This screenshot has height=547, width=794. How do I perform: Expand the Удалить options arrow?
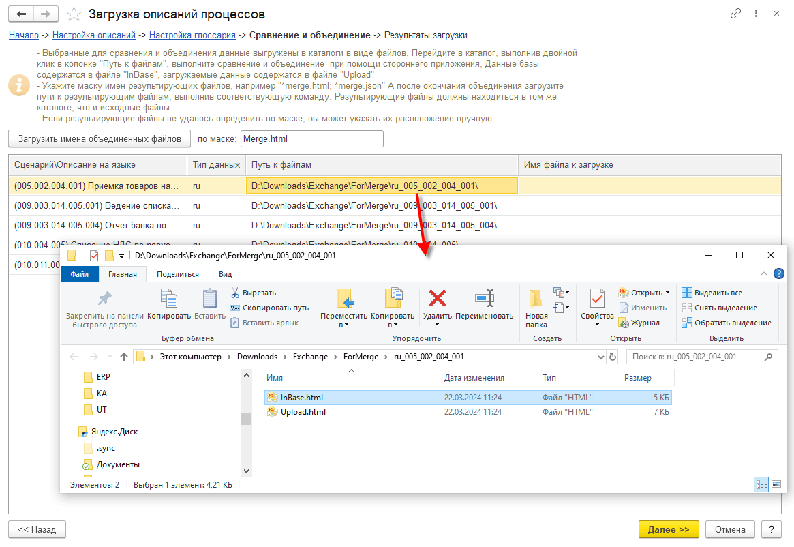click(437, 325)
